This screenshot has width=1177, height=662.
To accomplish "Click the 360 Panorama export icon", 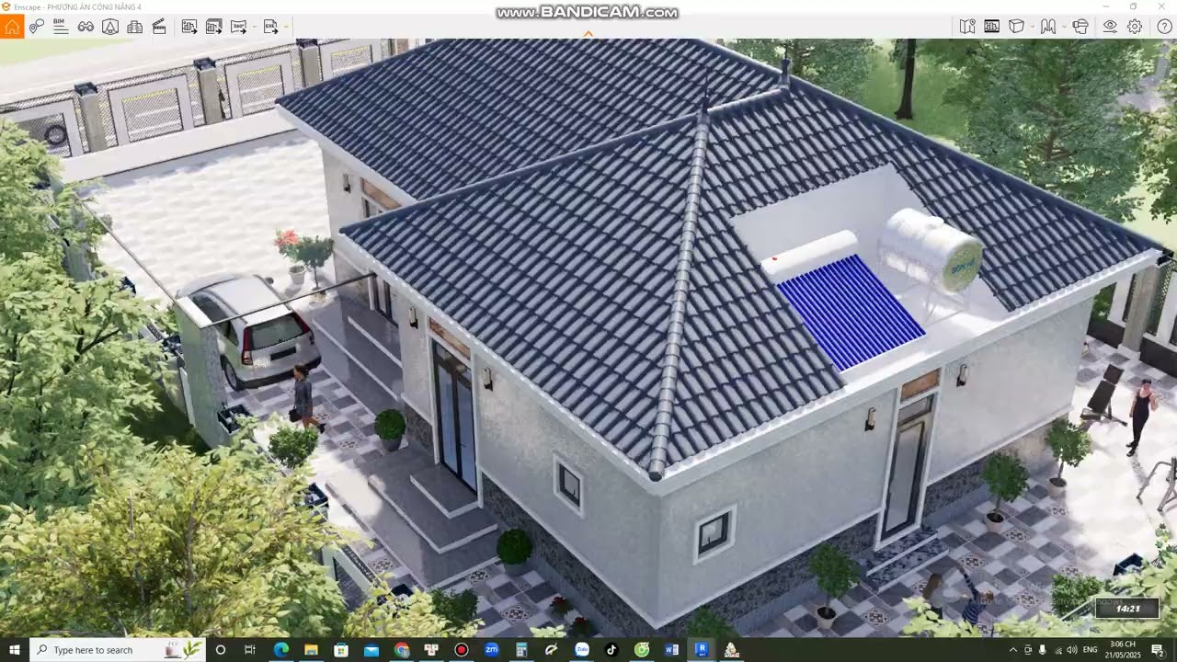I will point(238,27).
